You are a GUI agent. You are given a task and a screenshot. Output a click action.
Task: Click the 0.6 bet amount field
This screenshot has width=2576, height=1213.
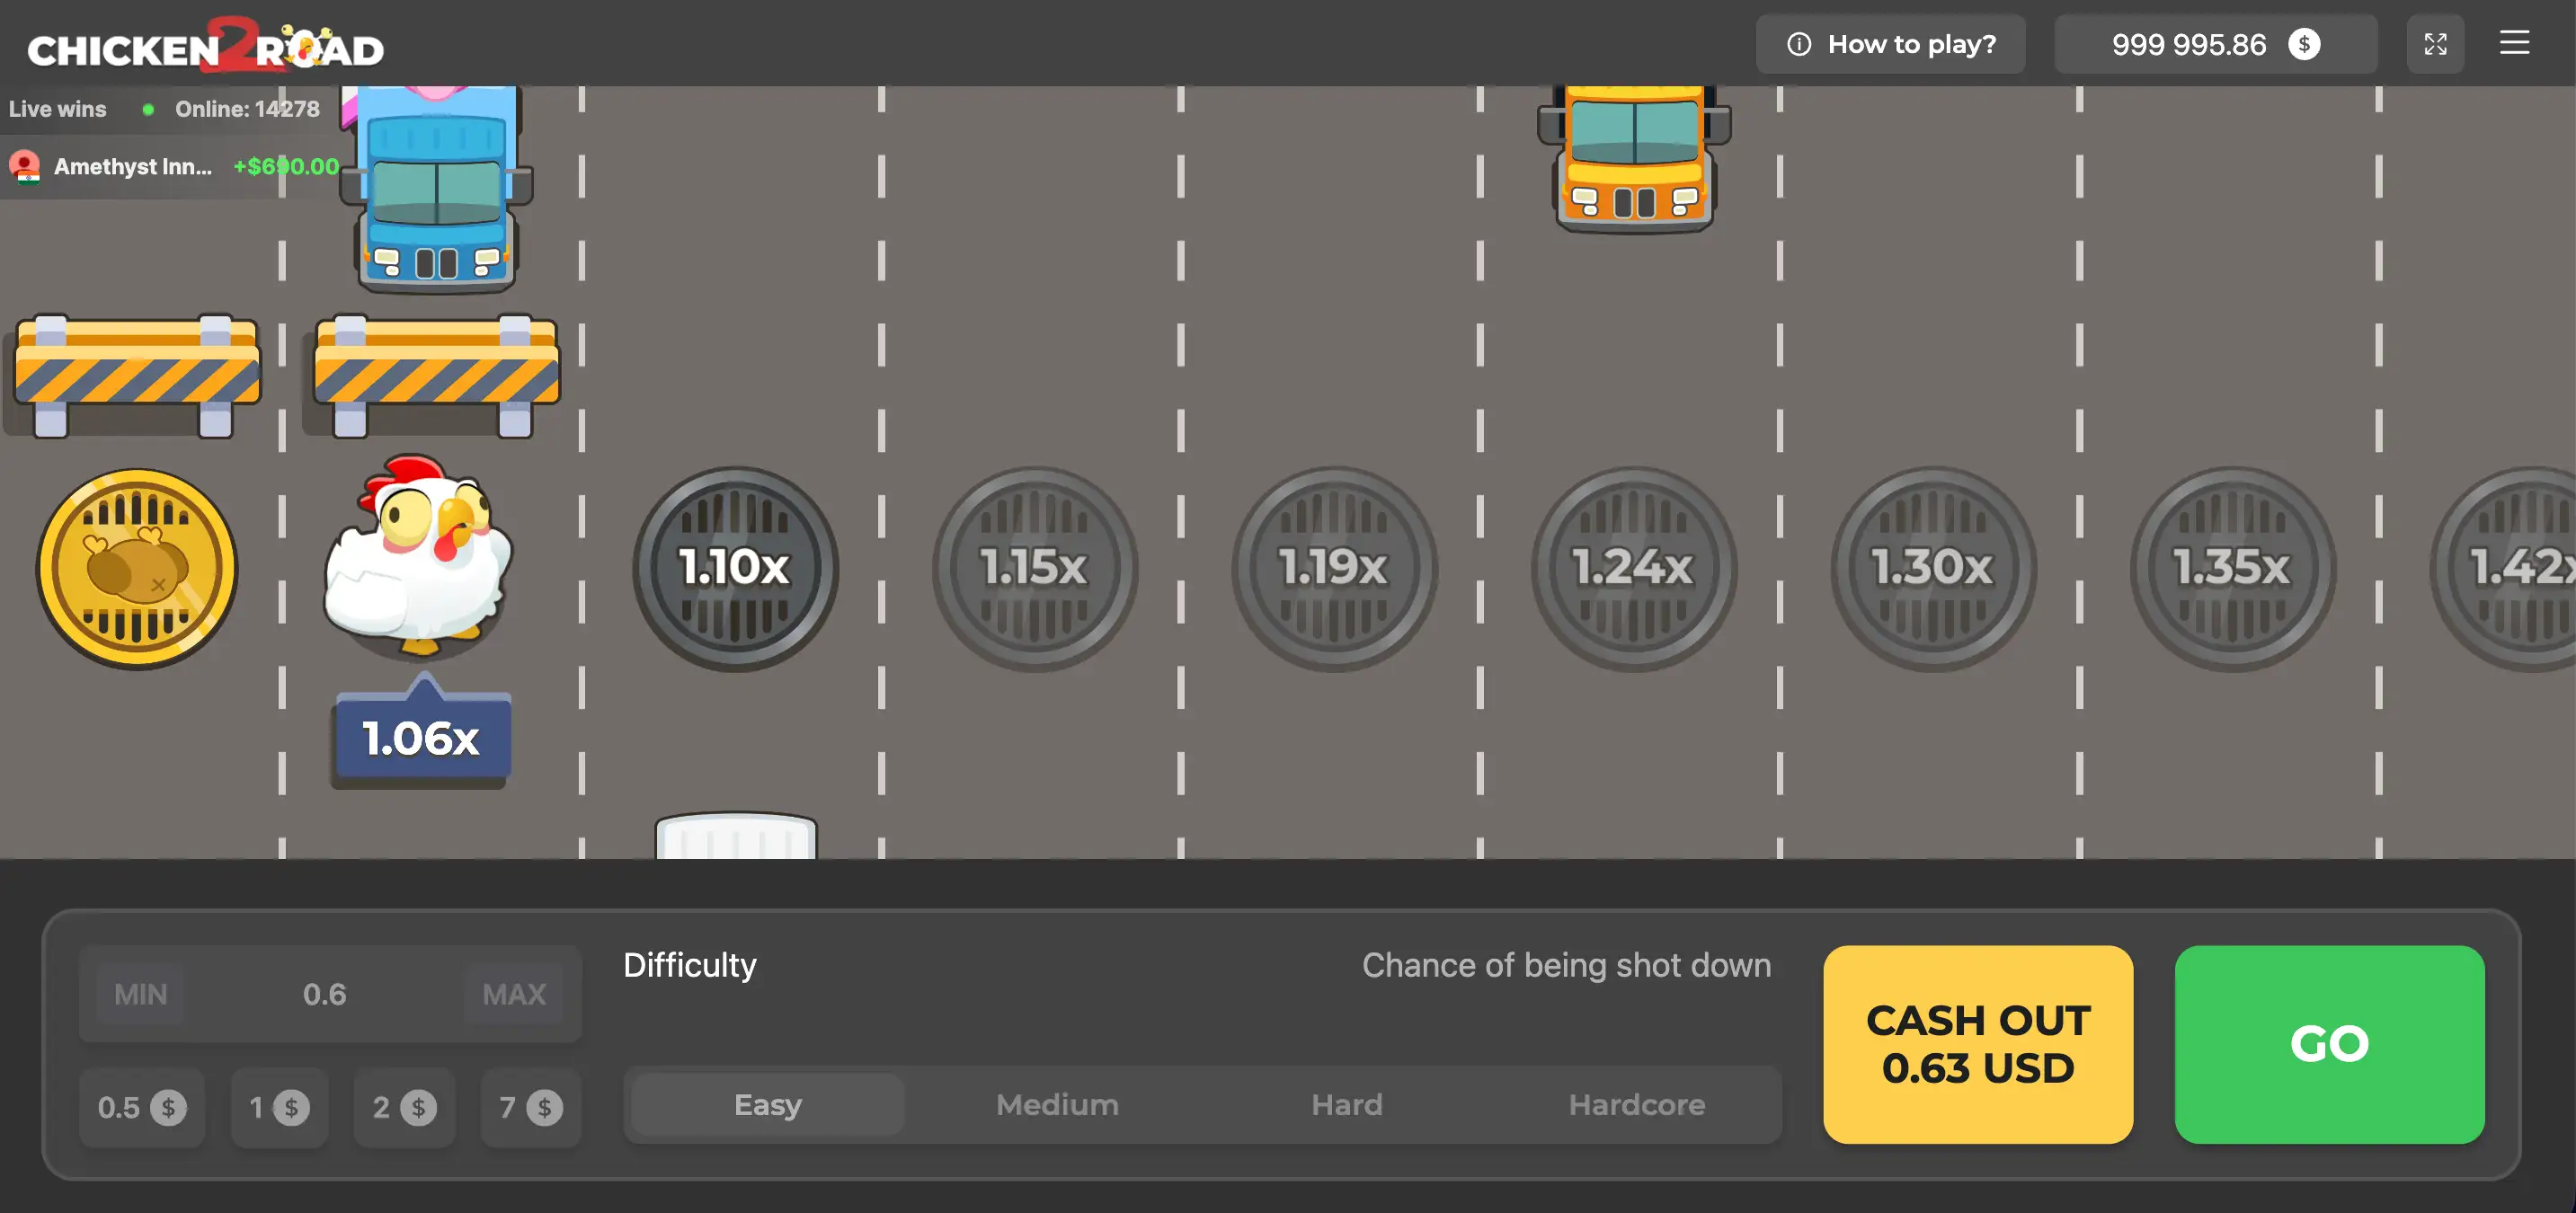point(324,994)
